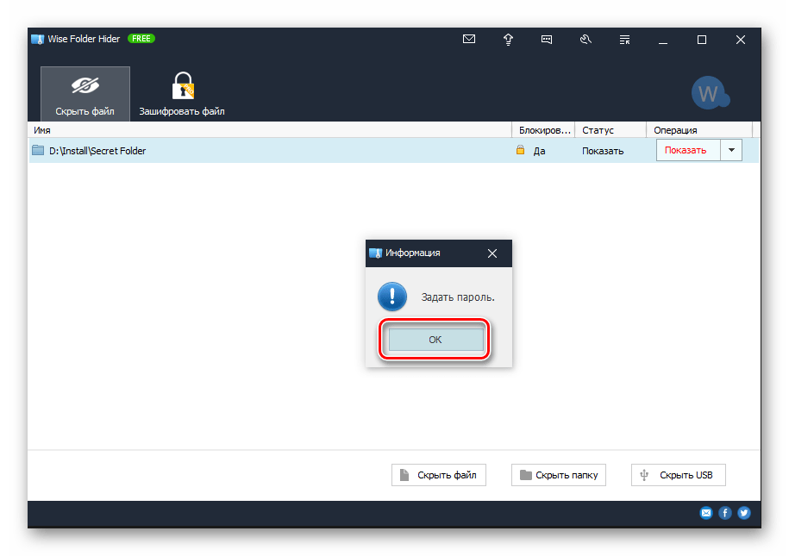Click the Информация dialog title icon
Viewport: 789px width, 556px height.
pyautogui.click(x=375, y=253)
